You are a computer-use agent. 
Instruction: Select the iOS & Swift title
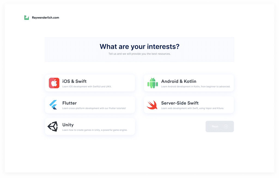coord(74,81)
